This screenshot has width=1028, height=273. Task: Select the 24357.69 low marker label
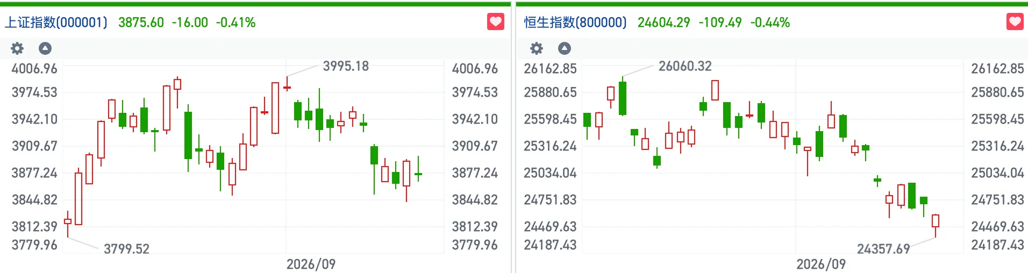click(x=883, y=249)
